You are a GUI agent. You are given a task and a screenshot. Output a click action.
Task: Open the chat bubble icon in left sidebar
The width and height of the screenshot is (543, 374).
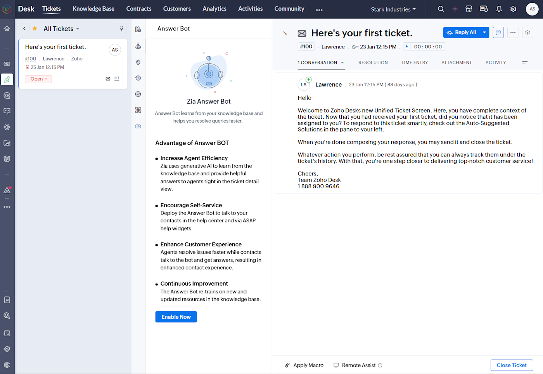7,111
